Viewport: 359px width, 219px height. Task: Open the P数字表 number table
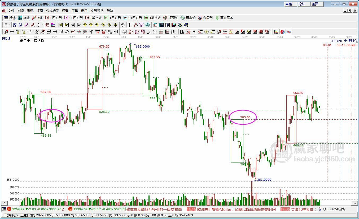[x=94, y=18]
